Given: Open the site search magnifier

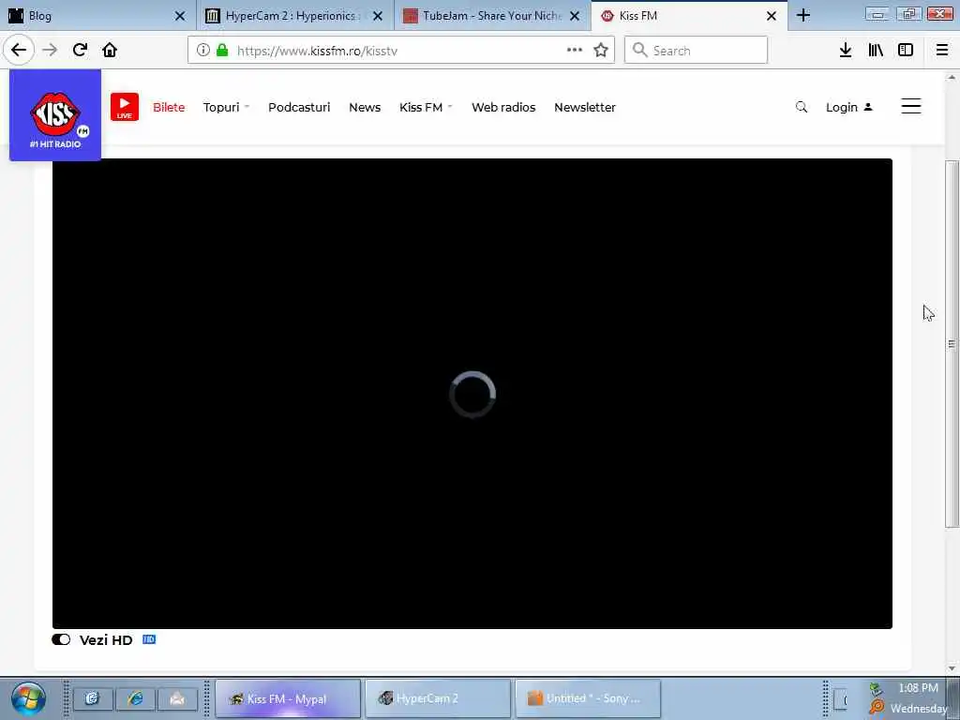Looking at the screenshot, I should click(802, 107).
